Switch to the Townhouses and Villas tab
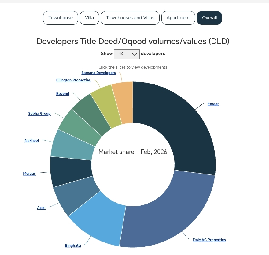The height and width of the screenshot is (255, 269). [130, 18]
